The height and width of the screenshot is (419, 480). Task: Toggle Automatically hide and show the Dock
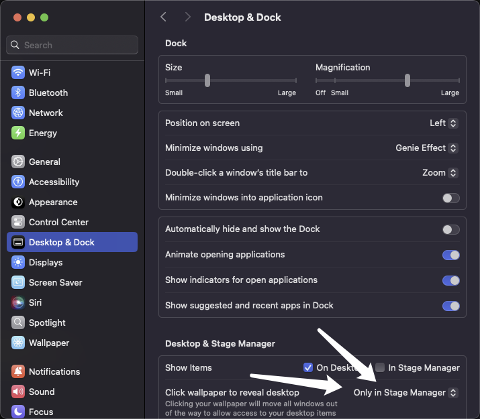pyautogui.click(x=451, y=229)
